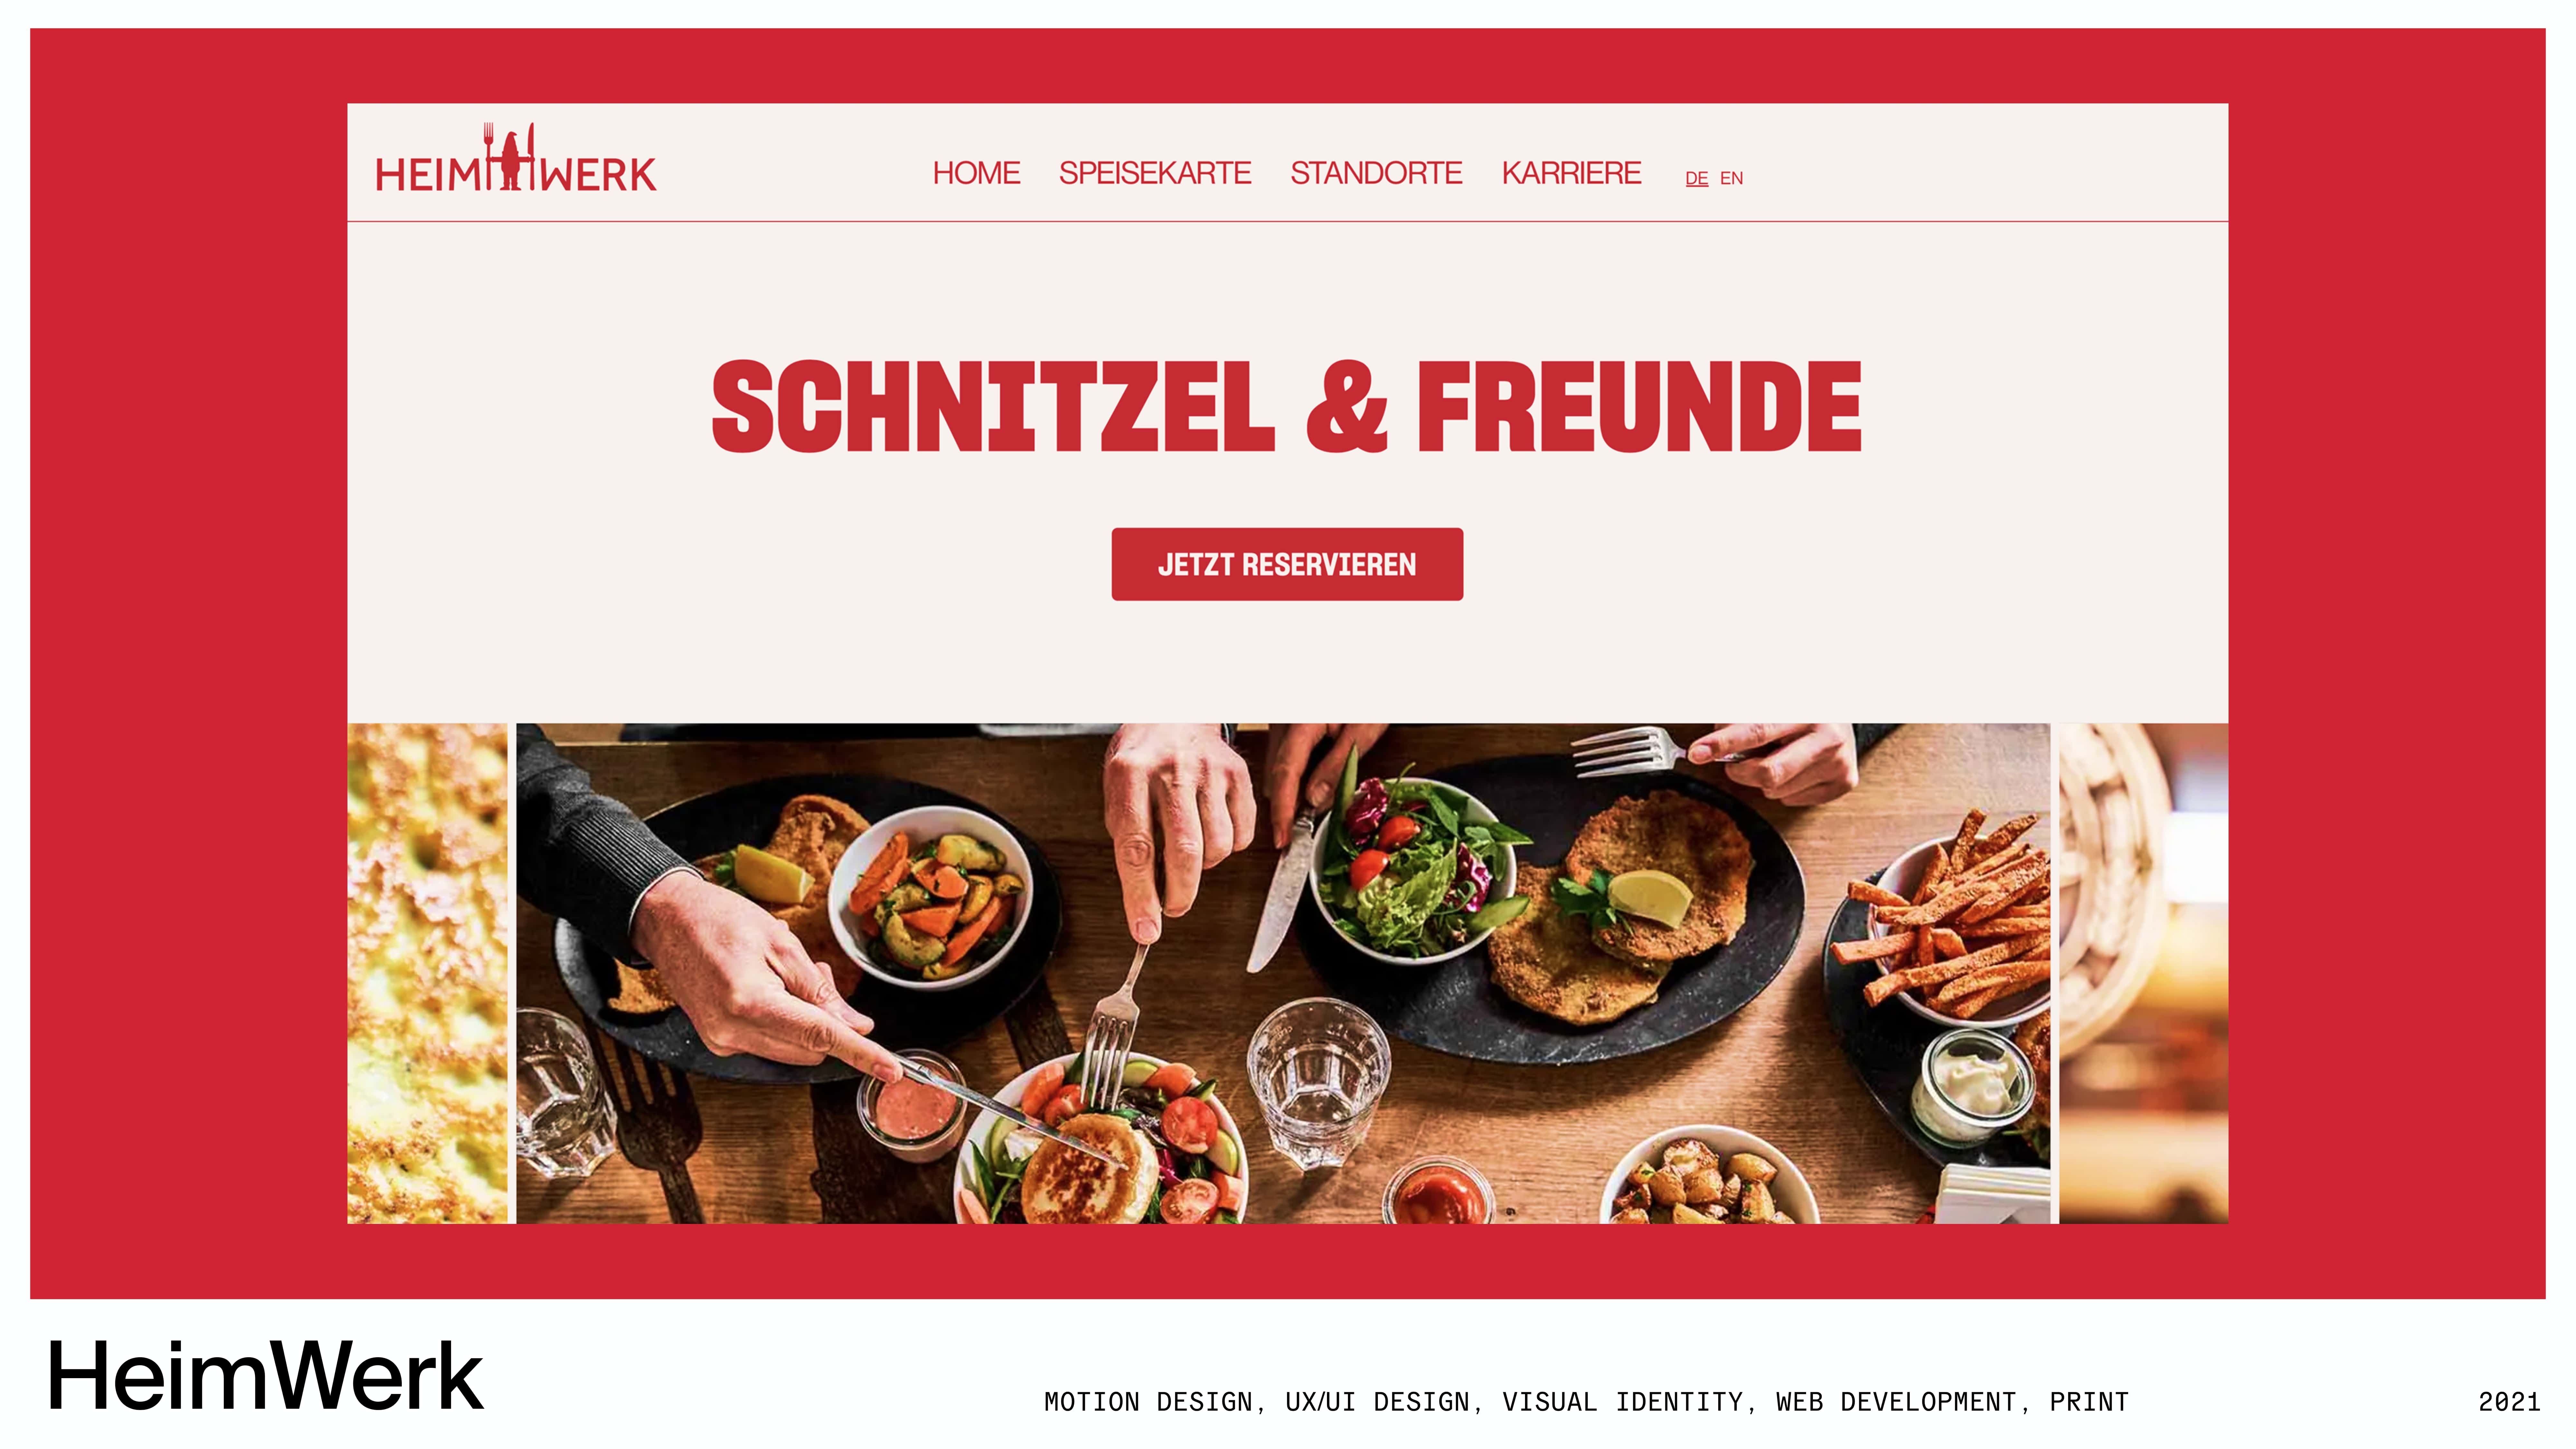Open the SPEISEKARTE menu page
This screenshot has height=1449, width=2576.
point(1155,173)
